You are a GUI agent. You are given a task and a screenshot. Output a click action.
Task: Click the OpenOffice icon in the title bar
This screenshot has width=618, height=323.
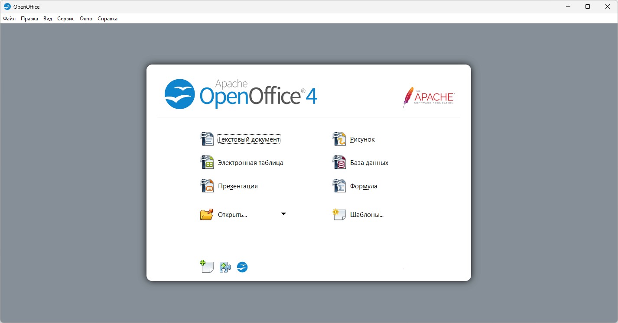pos(7,6)
